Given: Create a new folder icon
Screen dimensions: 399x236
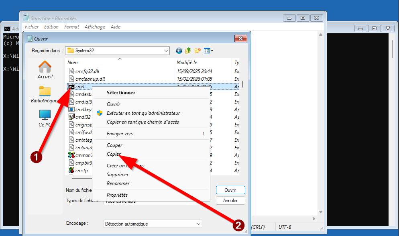Looking at the screenshot, I should point(197,51).
